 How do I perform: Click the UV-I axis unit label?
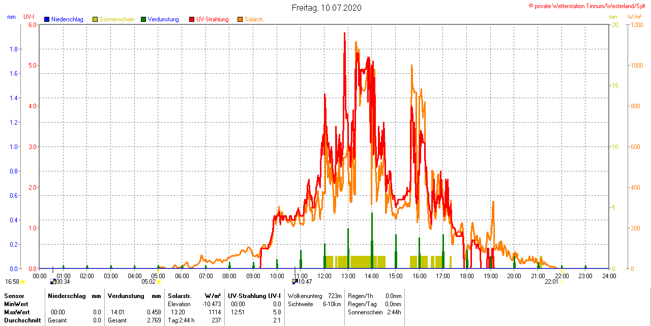pyautogui.click(x=29, y=17)
